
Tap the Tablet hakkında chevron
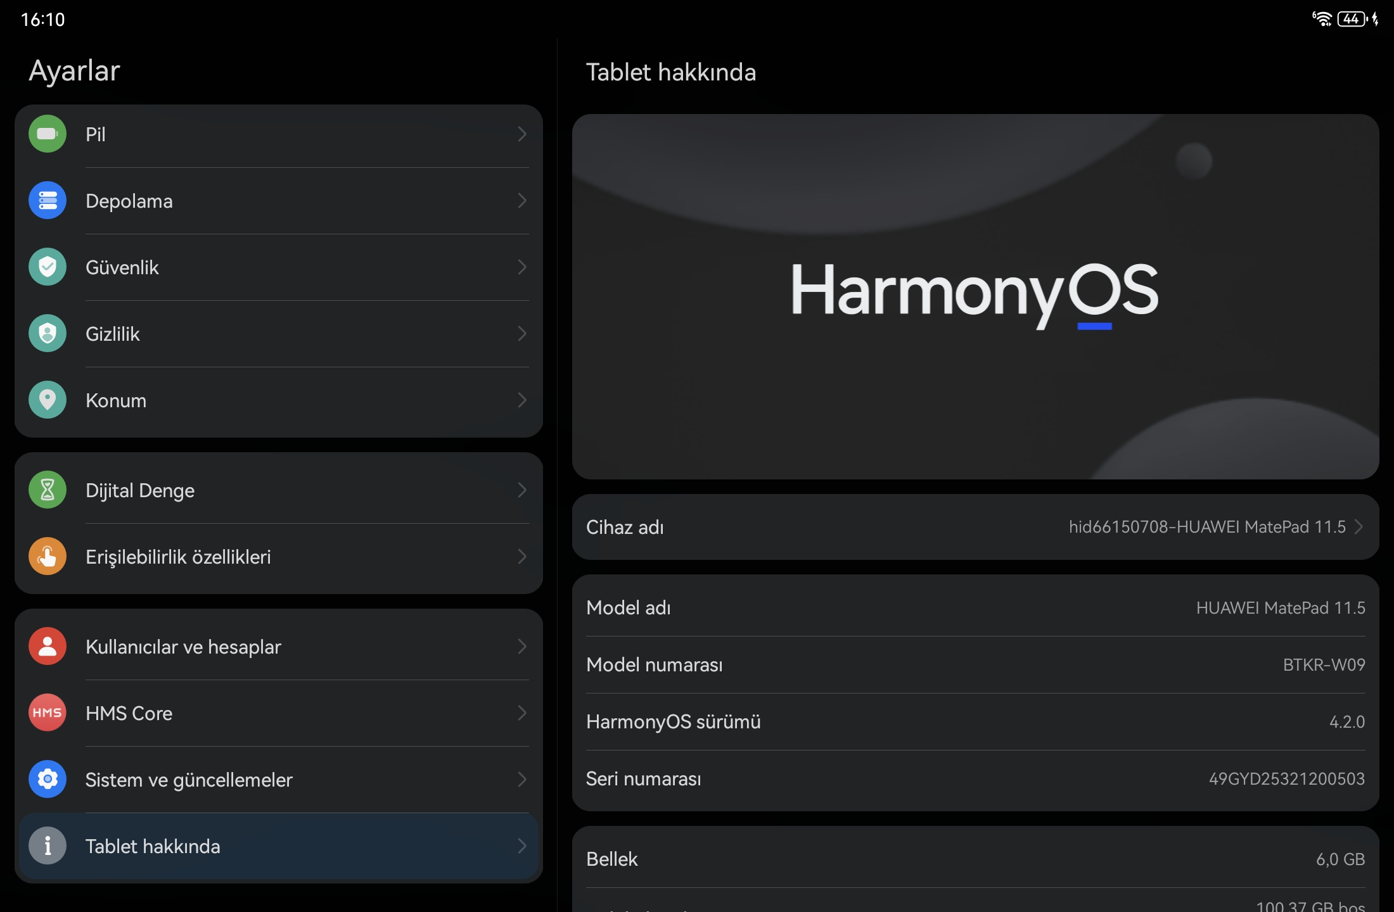[x=522, y=845]
